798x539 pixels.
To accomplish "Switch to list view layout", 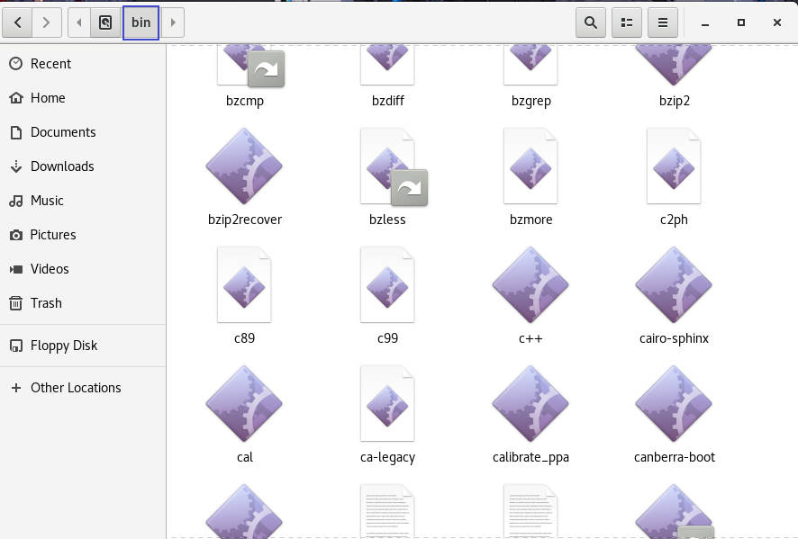I will click(627, 22).
